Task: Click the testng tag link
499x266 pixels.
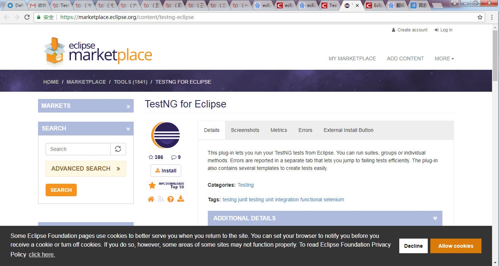Action: pyautogui.click(x=229, y=199)
